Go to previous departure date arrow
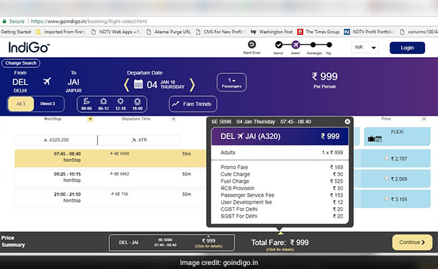The width and height of the screenshot is (438, 269). coord(127,85)
